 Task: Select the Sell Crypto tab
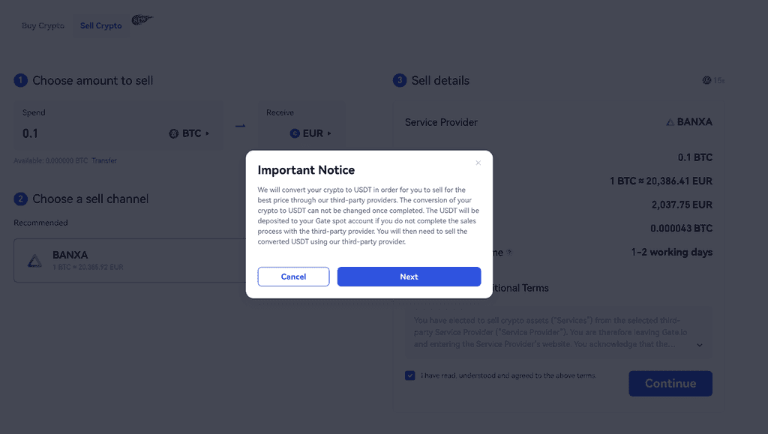coord(100,25)
